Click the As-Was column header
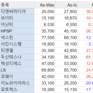 [45, 5]
